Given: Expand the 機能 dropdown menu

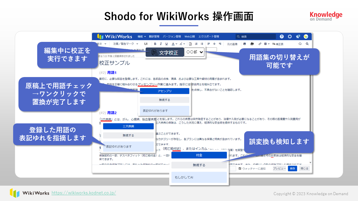Looking at the screenshot, I should [x=142, y=37].
